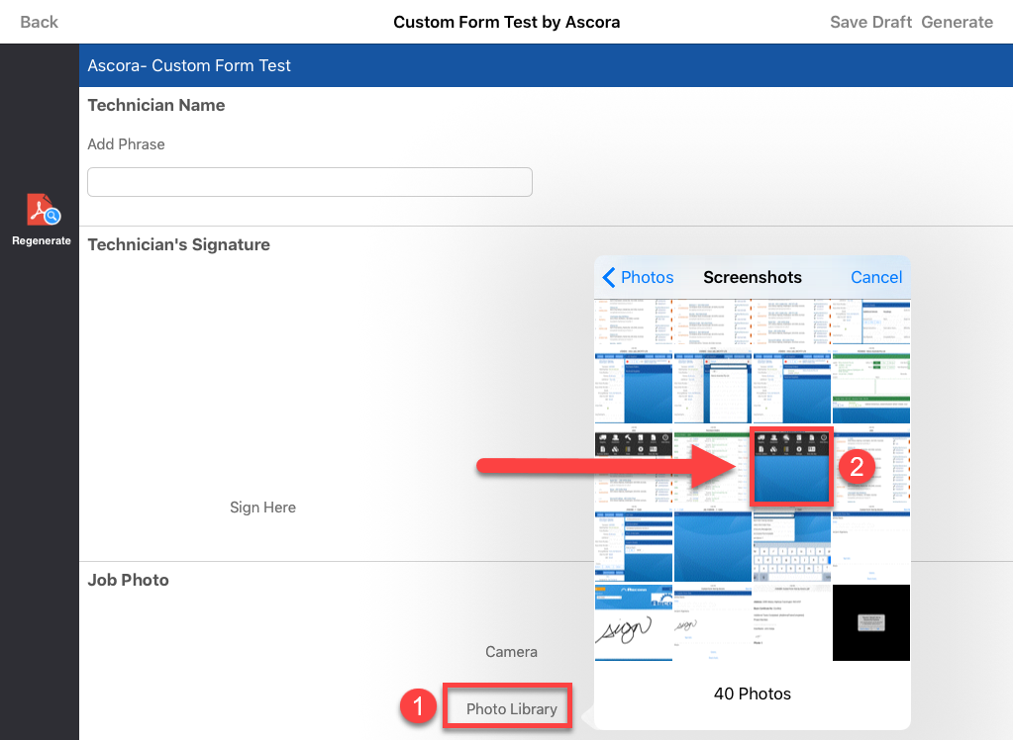
Task: Select the thumbnail showing an on-screen keyboard
Action: (792, 545)
